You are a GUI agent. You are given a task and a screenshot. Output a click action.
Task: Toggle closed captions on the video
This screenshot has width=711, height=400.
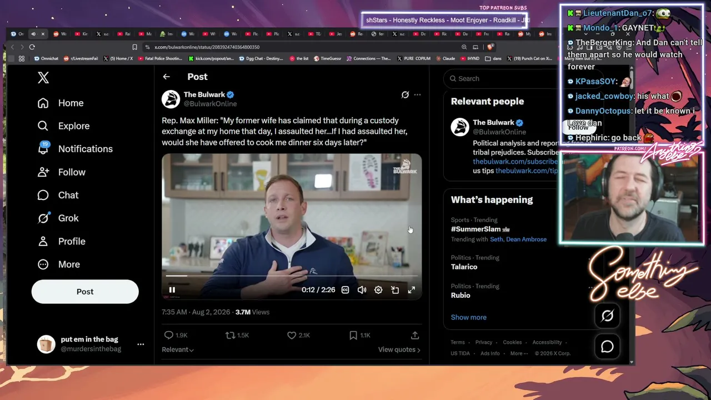345,290
